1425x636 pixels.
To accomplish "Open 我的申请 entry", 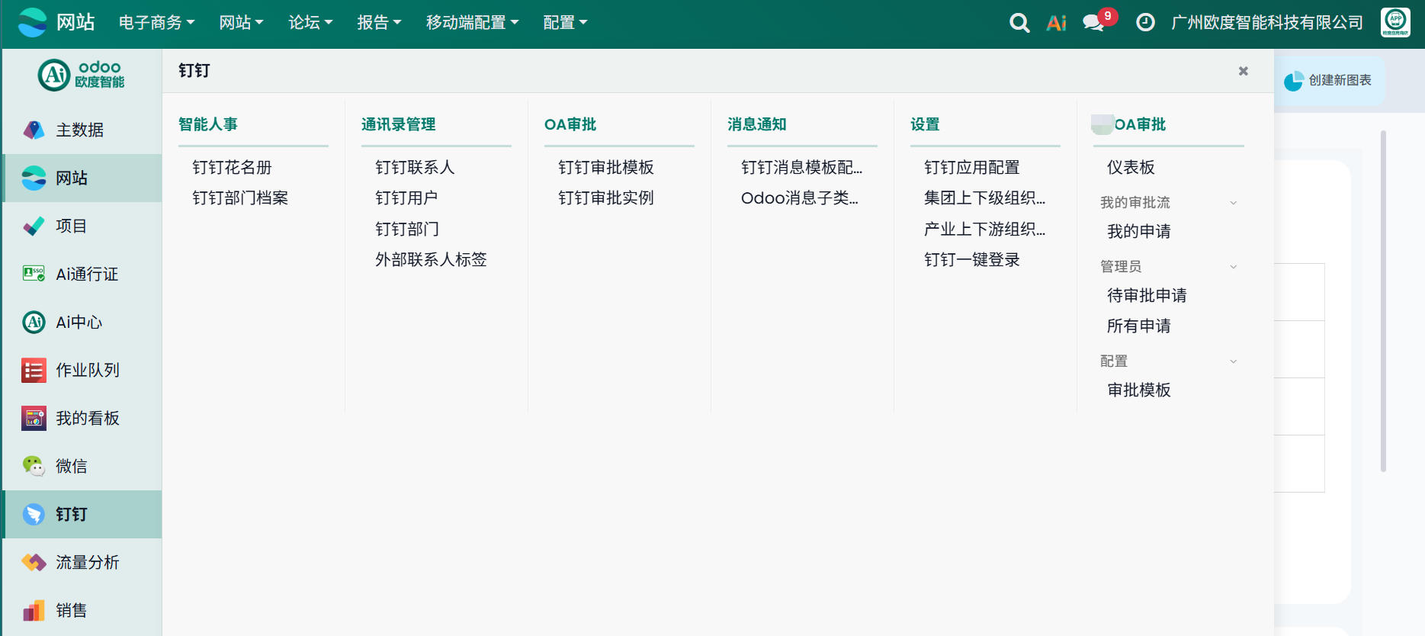I will [1139, 231].
